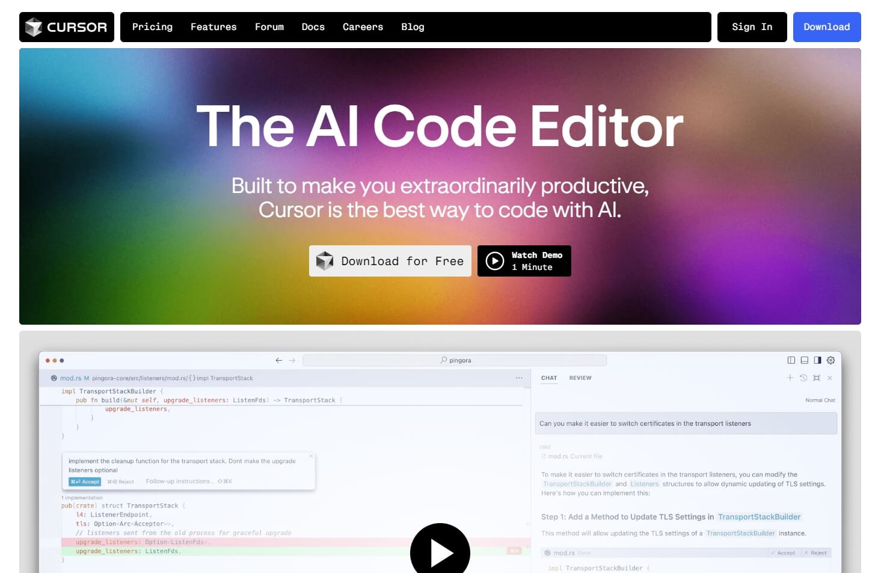
Task: Click the TransportStackBuilder code link in response
Action: (577, 484)
